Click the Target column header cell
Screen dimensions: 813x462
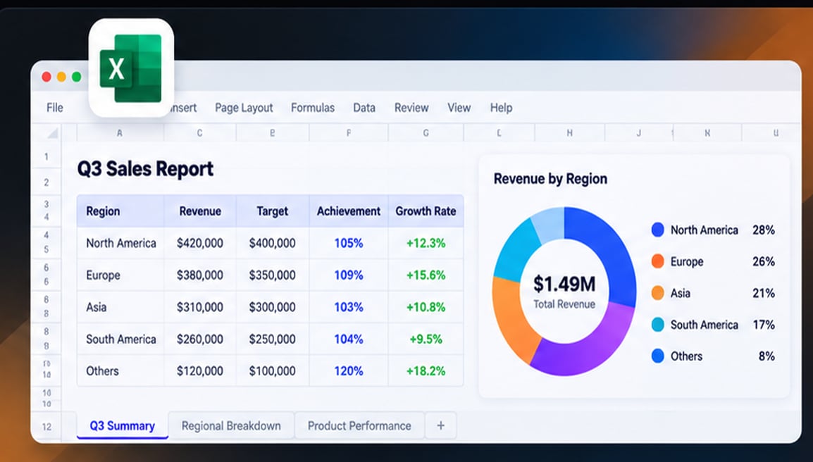pos(272,211)
